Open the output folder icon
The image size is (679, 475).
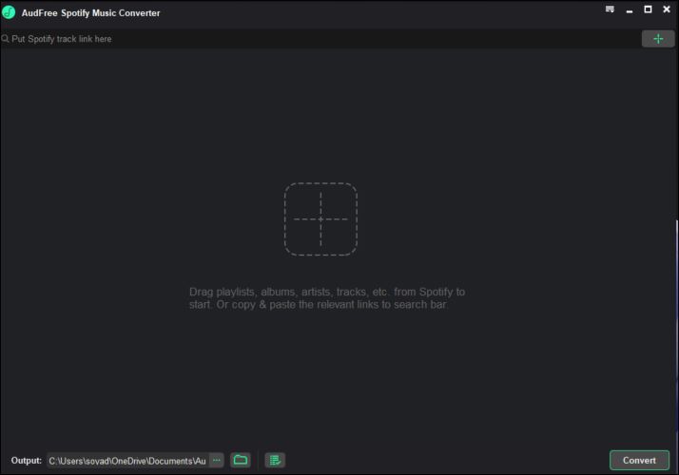pyautogui.click(x=241, y=460)
